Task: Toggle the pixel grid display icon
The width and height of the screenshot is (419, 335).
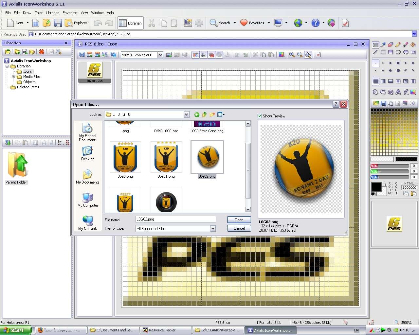Action: pyautogui.click(x=203, y=55)
